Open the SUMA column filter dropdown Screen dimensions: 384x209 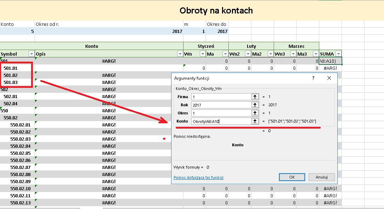click(338, 54)
